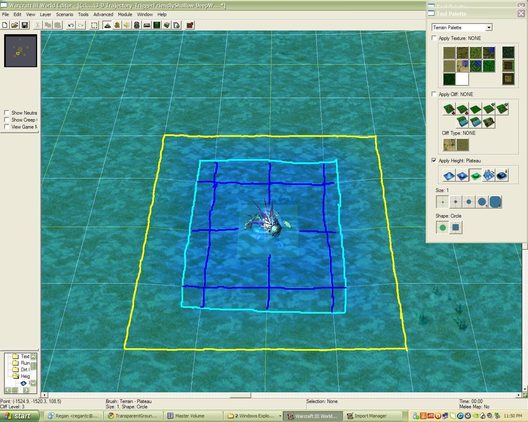Pick the white texture swatch
Screen dimensions: 528x422
pyautogui.click(x=462, y=79)
